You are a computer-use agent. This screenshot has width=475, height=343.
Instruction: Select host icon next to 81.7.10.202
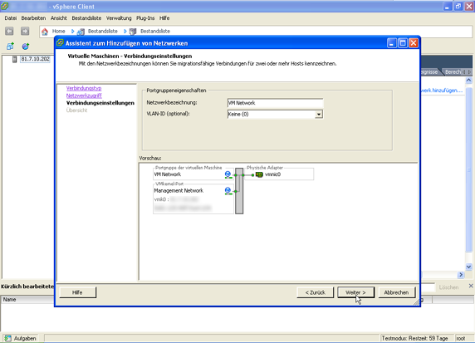click(x=14, y=59)
